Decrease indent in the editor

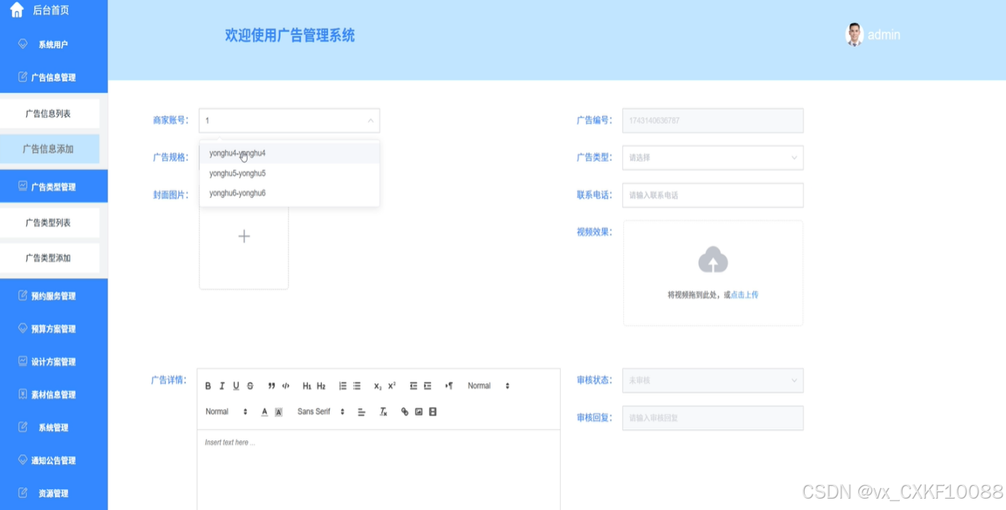click(x=413, y=386)
